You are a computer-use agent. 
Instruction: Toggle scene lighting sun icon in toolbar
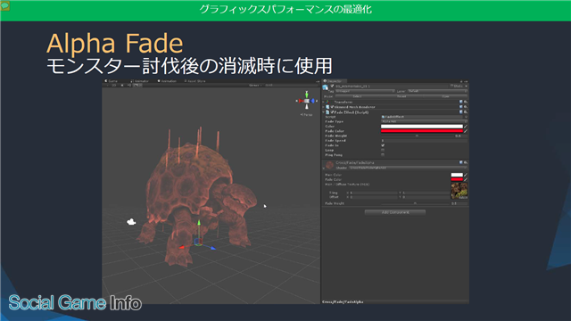point(122,86)
